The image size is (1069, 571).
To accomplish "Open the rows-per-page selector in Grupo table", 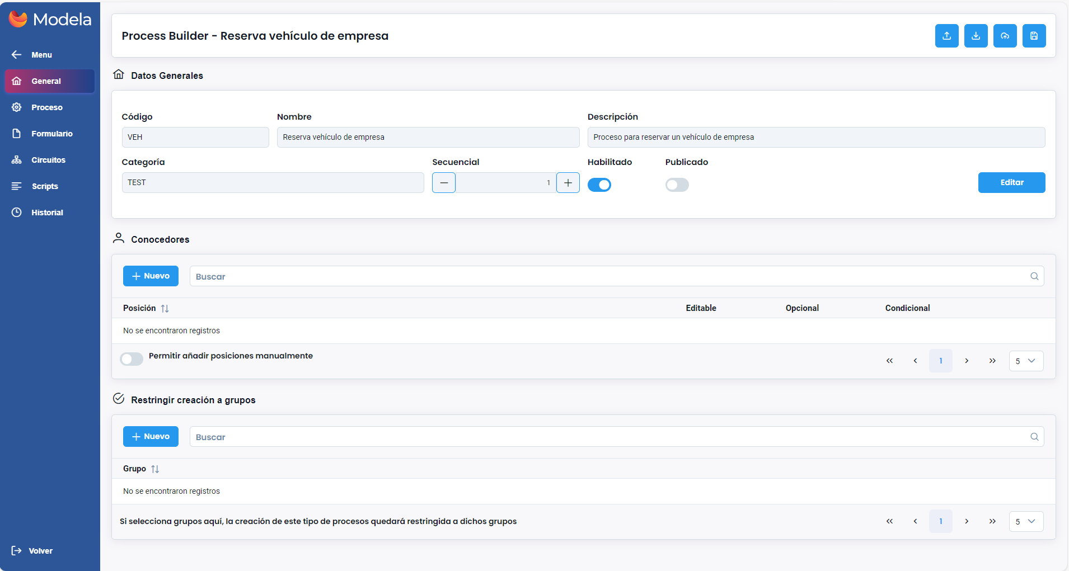I will 1026,521.
